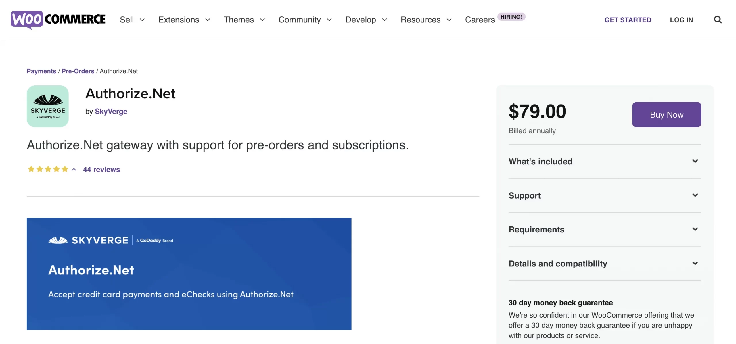The width and height of the screenshot is (736, 344).
Task: Expand Details and compatibility section
Action: (605, 264)
